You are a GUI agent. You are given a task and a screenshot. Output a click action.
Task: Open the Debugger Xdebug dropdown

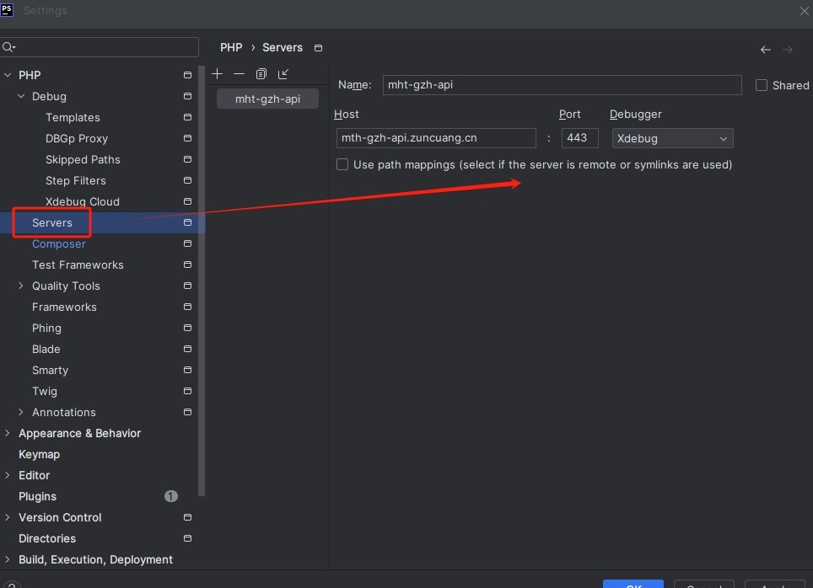[x=672, y=138]
